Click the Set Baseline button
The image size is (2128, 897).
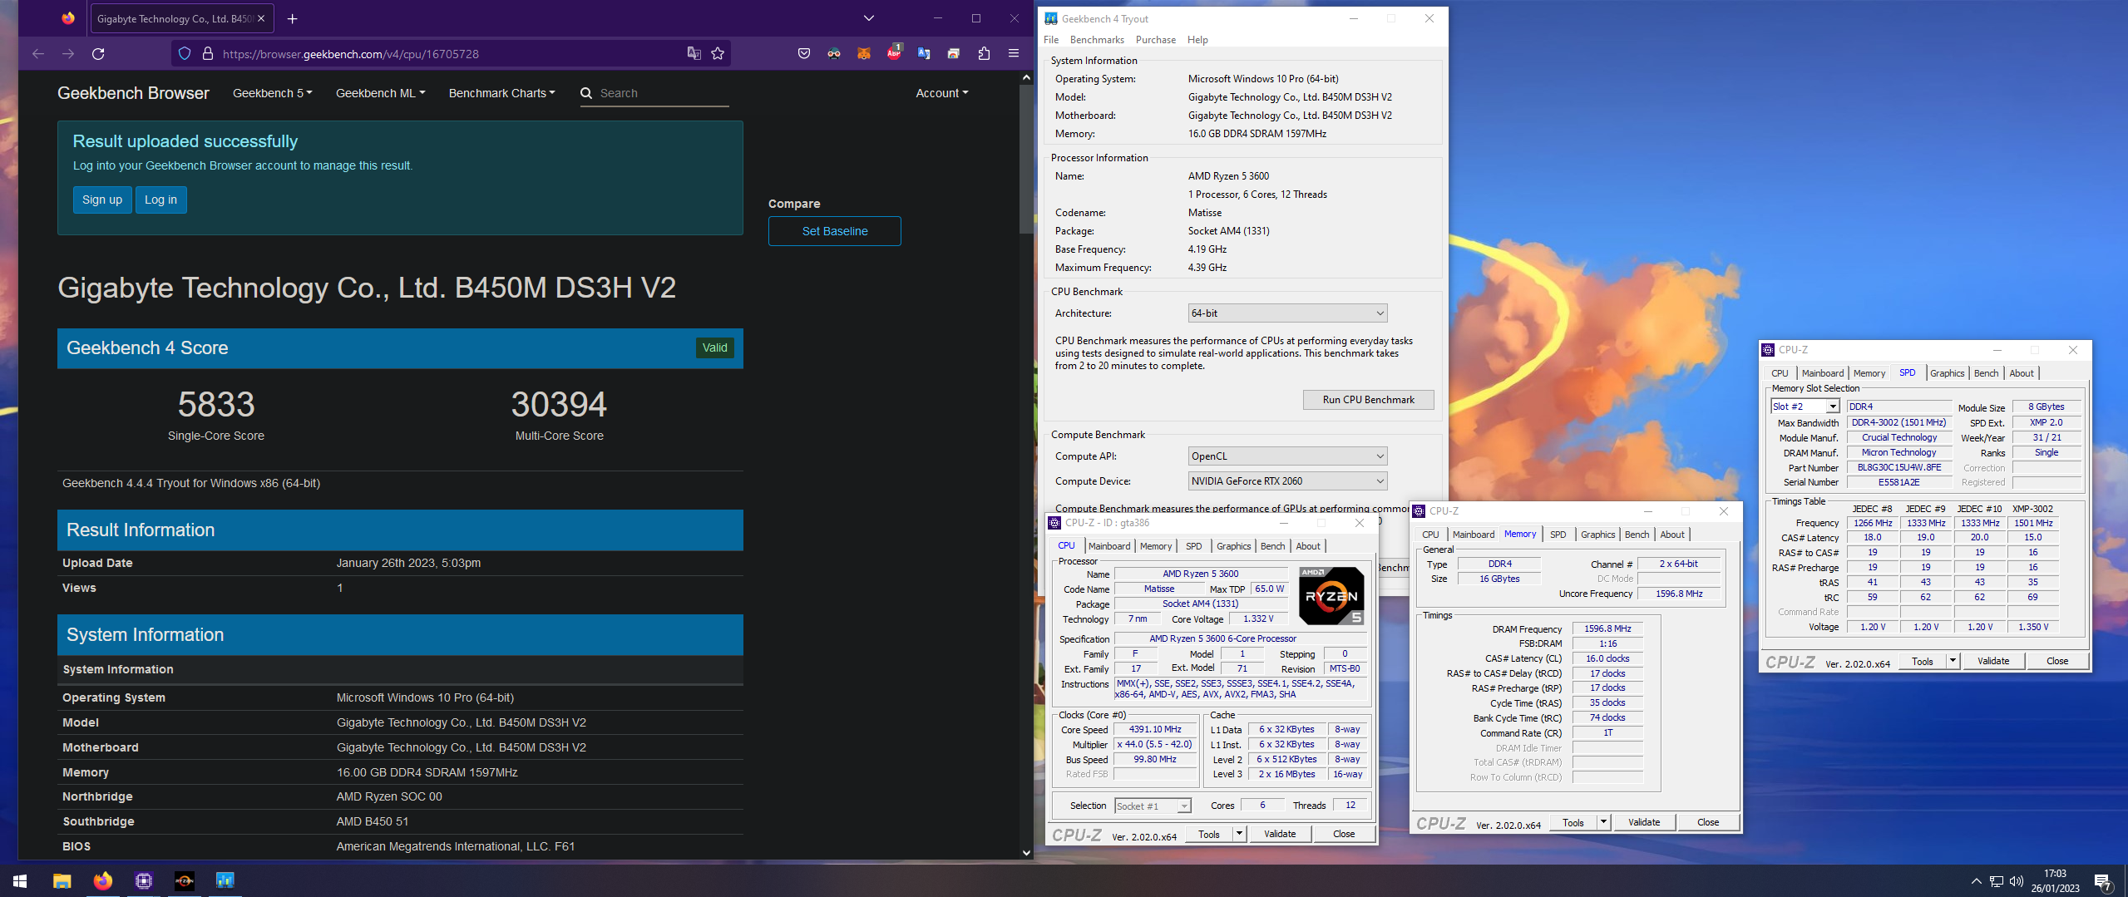pos(834,231)
